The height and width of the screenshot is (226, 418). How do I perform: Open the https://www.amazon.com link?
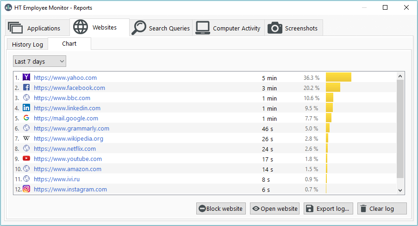(x=68, y=169)
